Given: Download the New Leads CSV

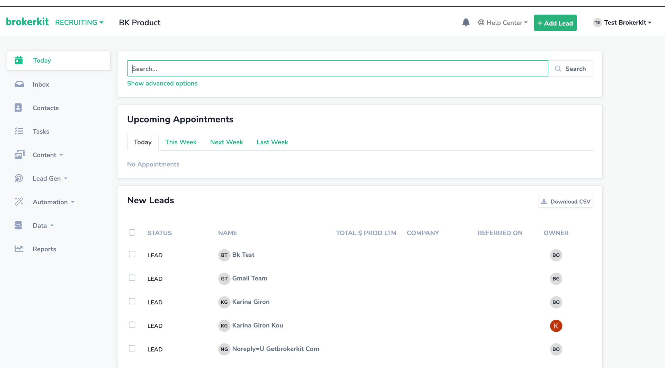Looking at the screenshot, I should [566, 202].
